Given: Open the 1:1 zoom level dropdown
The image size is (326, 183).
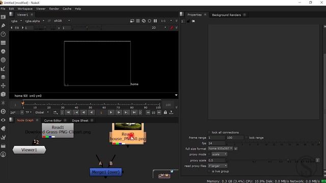Looking at the screenshot, I should pos(167,21).
